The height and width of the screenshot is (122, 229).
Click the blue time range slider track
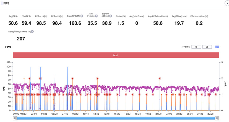pos(116,118)
